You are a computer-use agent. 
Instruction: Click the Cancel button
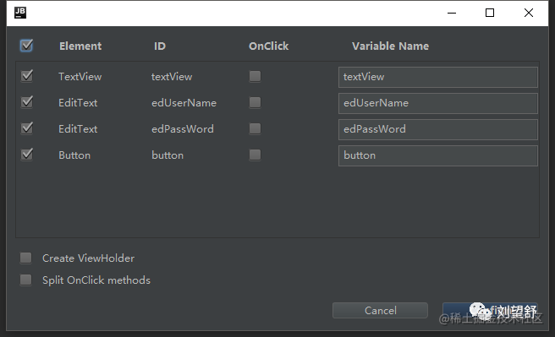tap(380, 310)
